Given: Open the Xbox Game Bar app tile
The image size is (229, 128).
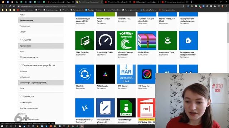Looking at the screenshot, I should pos(84,41).
